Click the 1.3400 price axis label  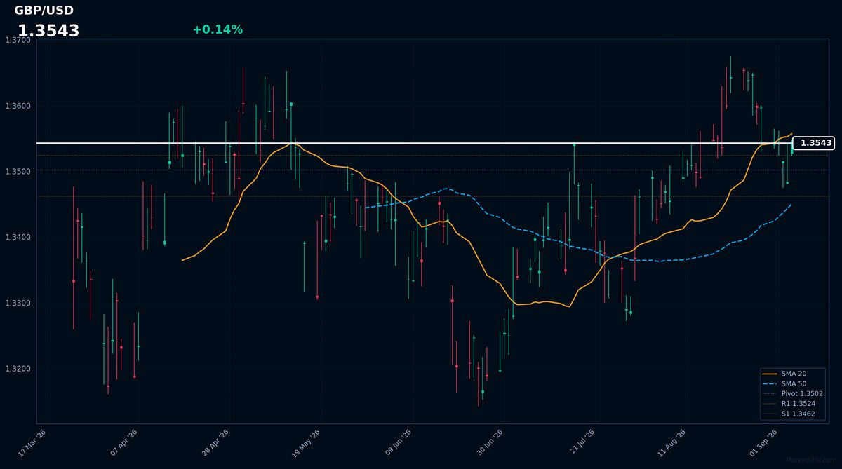[18, 238]
